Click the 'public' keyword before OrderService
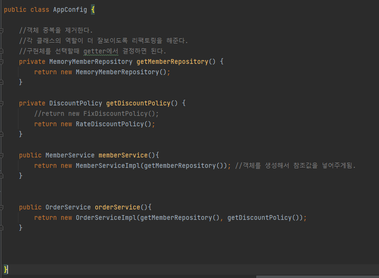379x278 pixels. click(30, 207)
